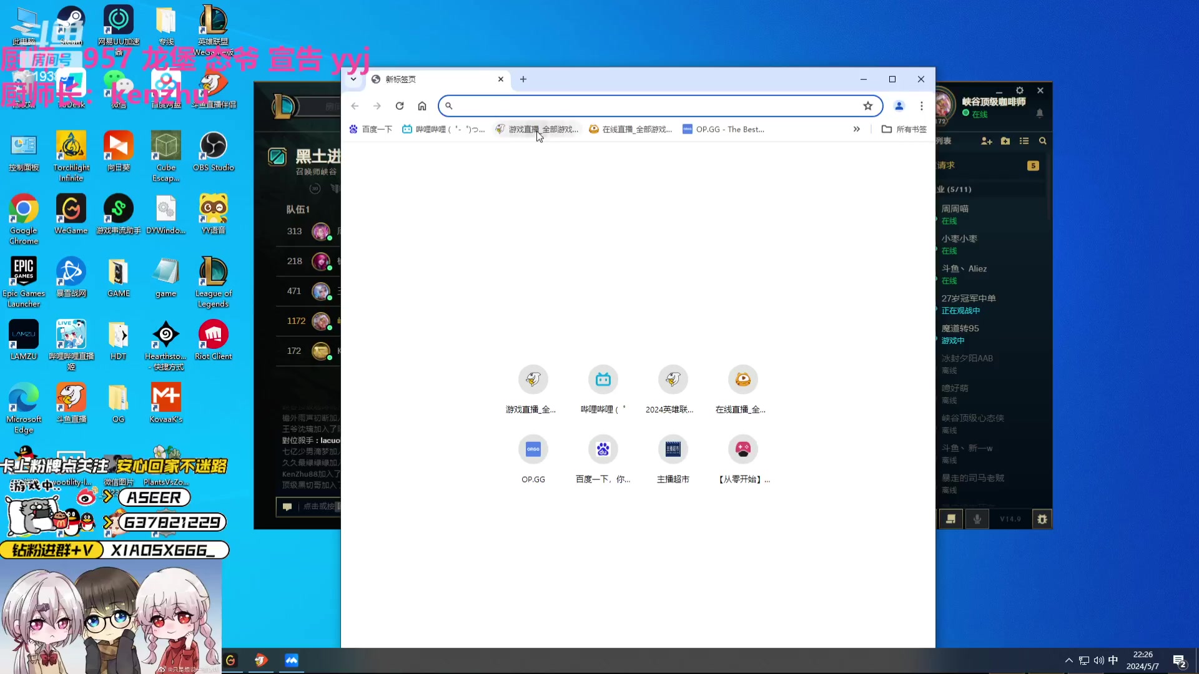Select friend 27岁冠军中单

click(x=992, y=304)
